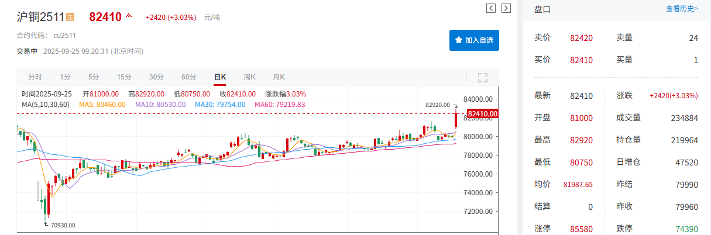Click the 70930.00 lowest price marker

[63, 225]
